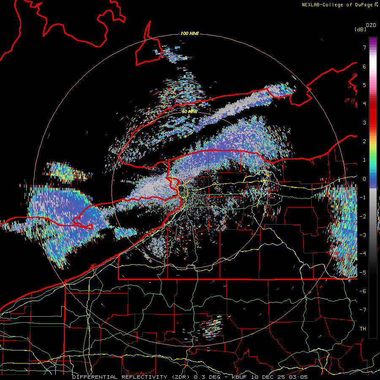Click the 10 DEC 25 date text
The width and height of the screenshot is (380, 380).
pyautogui.click(x=269, y=377)
